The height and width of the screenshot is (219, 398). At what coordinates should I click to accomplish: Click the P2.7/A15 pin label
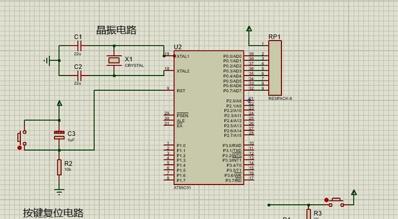[x=233, y=136]
